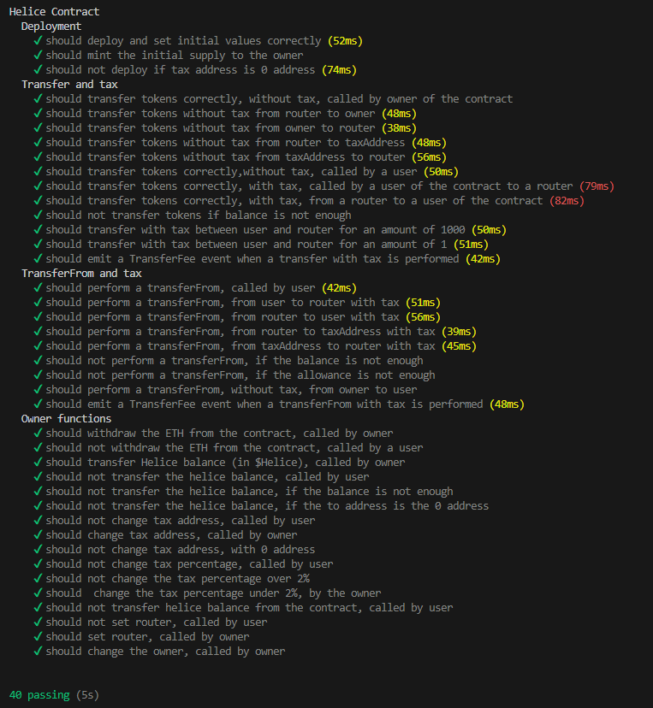Click checkmark beside 'should perform a transferFrom, called by user'
Image resolution: width=653 pixels, height=708 pixels.
coord(38,287)
